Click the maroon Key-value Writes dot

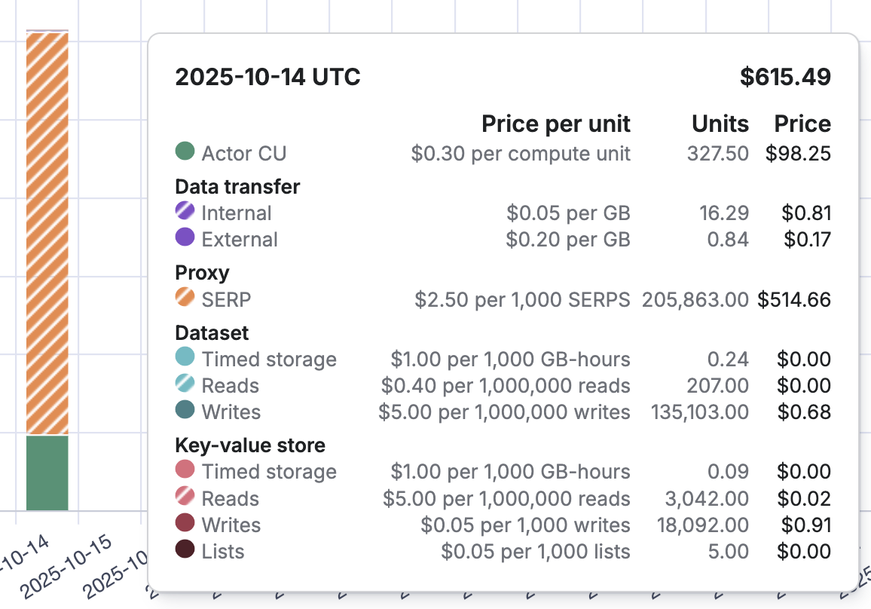point(185,524)
